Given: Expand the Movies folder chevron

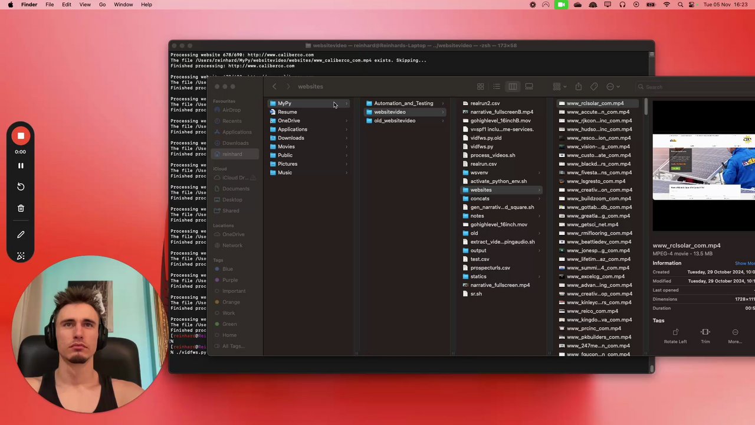Looking at the screenshot, I should pyautogui.click(x=346, y=147).
